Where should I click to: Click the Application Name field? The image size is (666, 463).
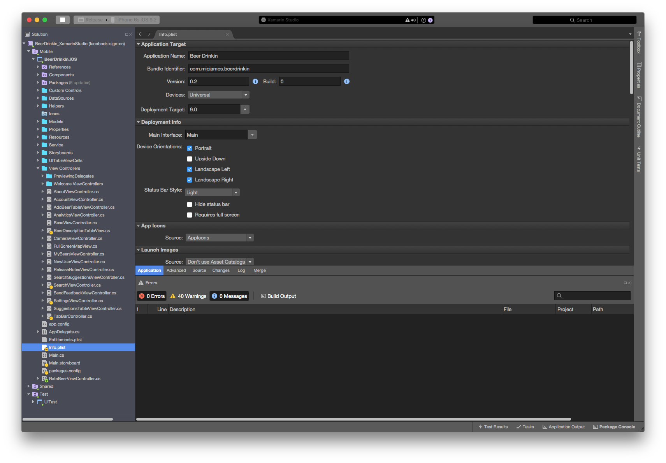pos(269,56)
